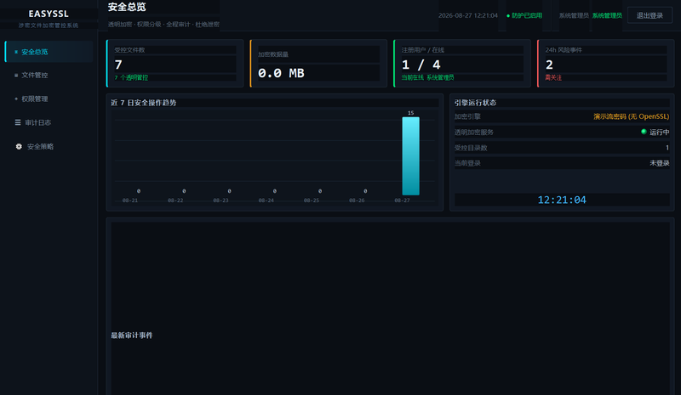This screenshot has height=395, width=681.
Task: Go to 文件管控 in the sidebar
Action: click(49, 75)
